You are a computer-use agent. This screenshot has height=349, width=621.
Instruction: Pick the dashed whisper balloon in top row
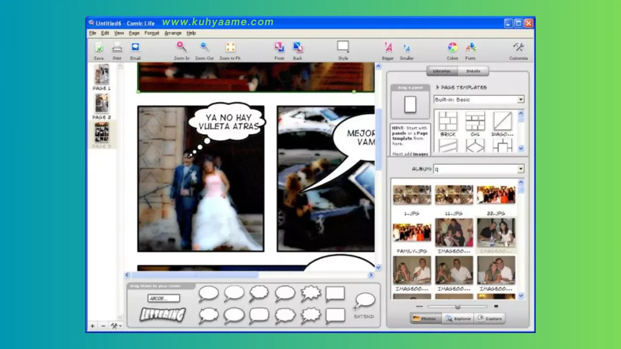tap(234, 293)
